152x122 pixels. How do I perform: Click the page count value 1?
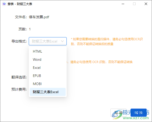pyautogui.click(x=30, y=29)
